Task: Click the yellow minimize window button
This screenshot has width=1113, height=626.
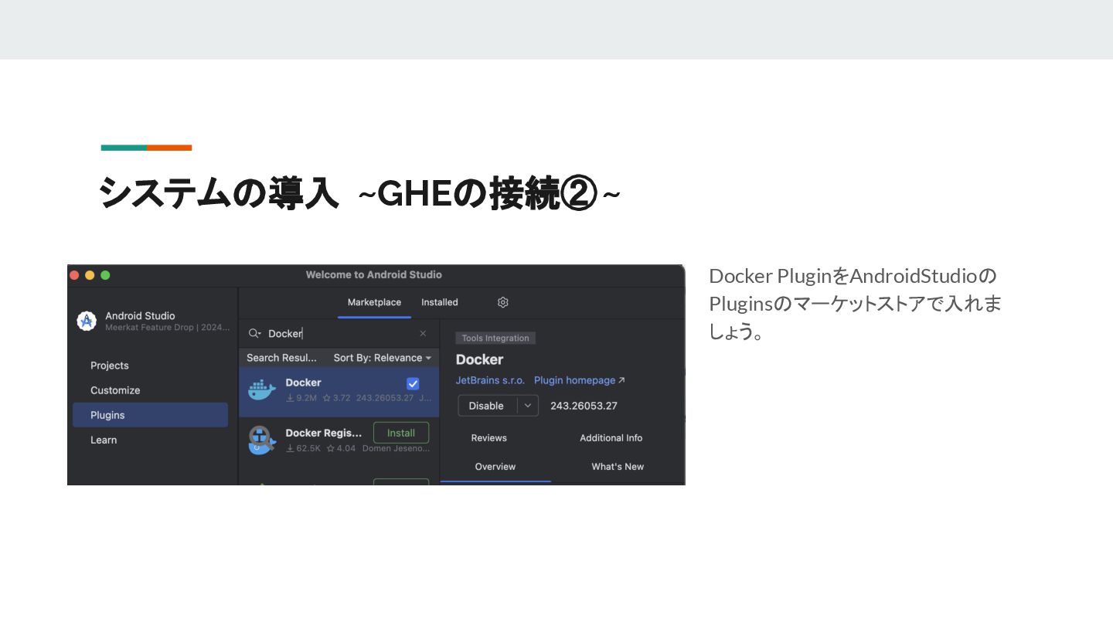Action: point(90,275)
